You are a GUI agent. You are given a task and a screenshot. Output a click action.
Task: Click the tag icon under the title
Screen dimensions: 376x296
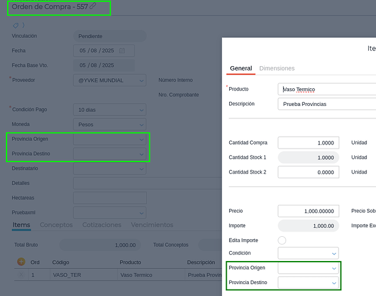pyautogui.click(x=15, y=25)
